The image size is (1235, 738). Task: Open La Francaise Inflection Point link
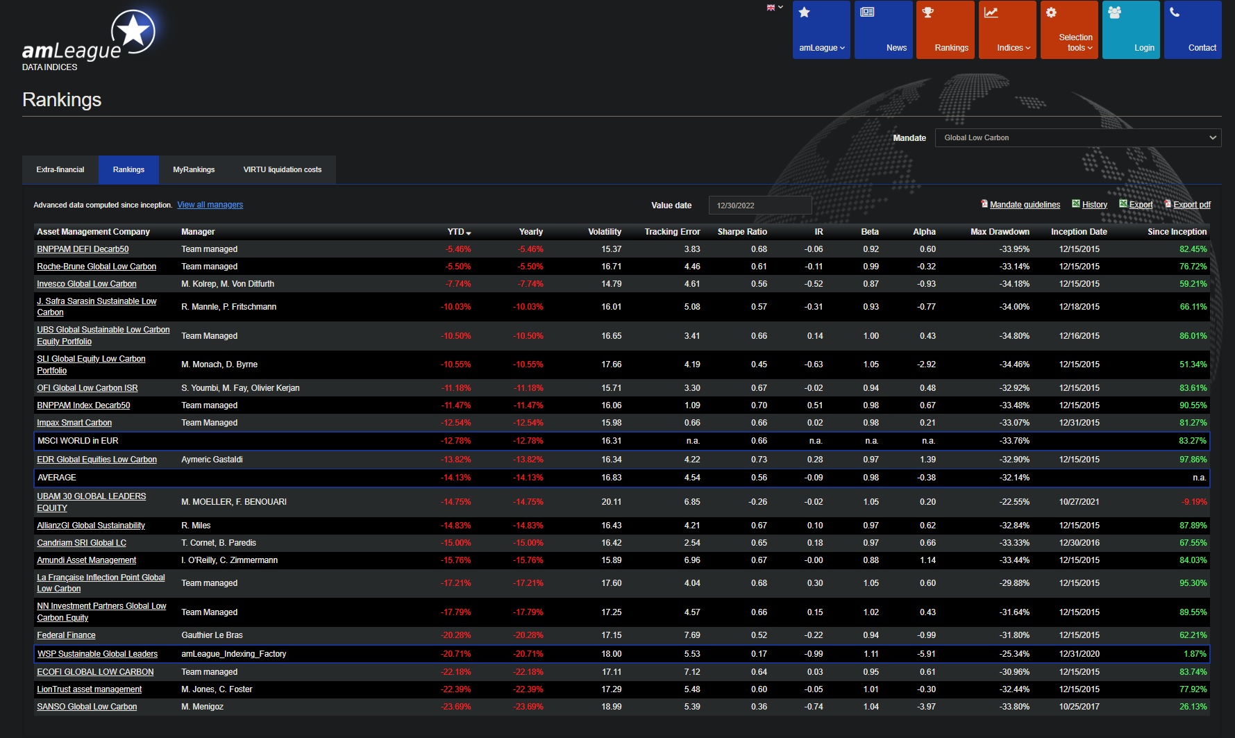click(101, 583)
